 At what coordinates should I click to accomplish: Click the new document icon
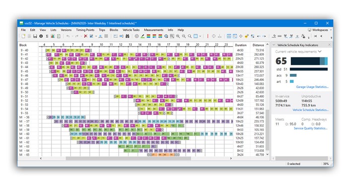pyautogui.click(x=23, y=36)
